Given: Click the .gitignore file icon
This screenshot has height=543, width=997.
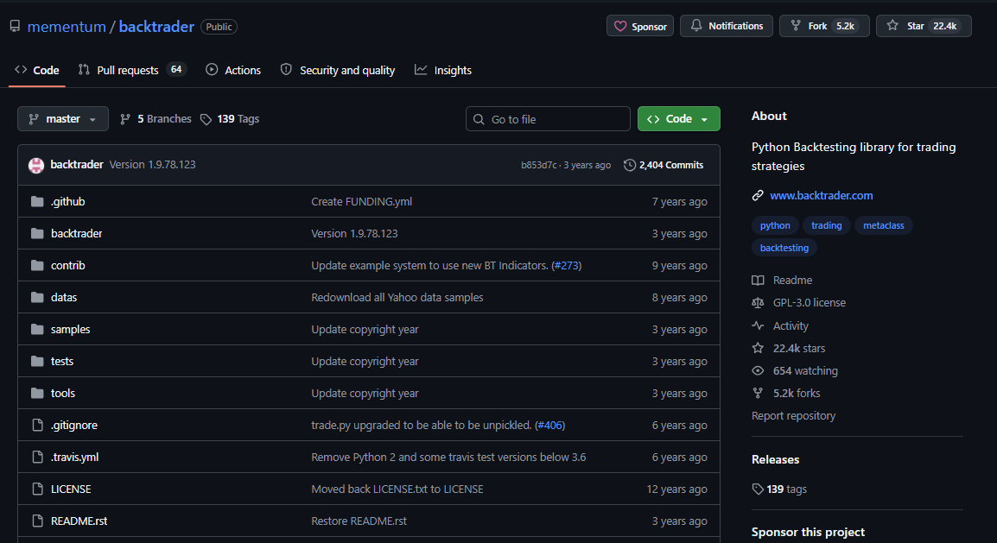Looking at the screenshot, I should (x=37, y=425).
